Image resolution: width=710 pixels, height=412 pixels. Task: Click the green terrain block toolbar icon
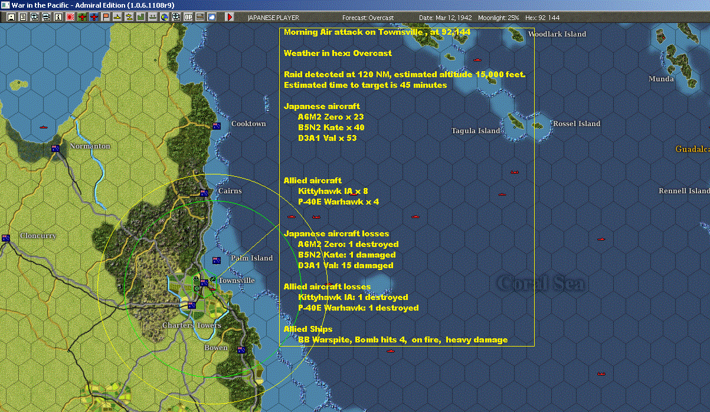tap(141, 17)
